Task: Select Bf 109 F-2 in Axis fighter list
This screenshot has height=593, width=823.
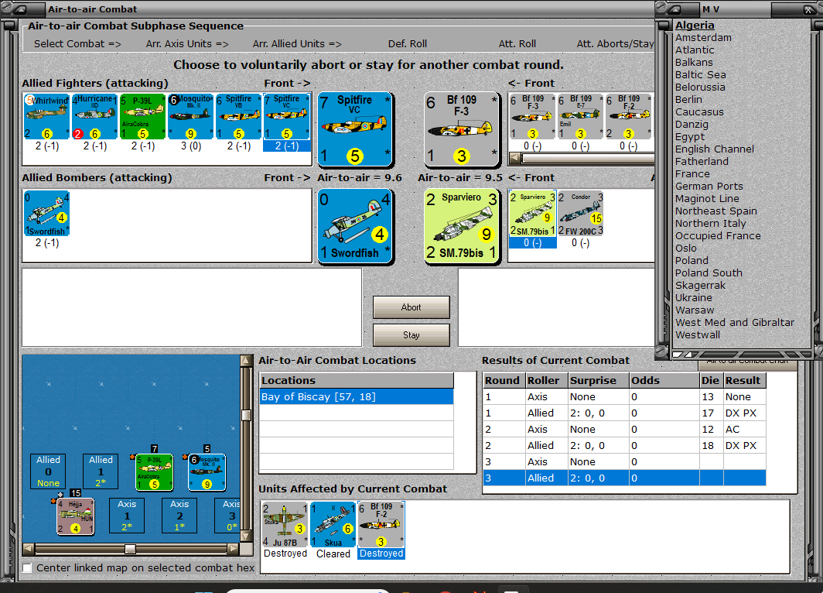Action: point(628,117)
